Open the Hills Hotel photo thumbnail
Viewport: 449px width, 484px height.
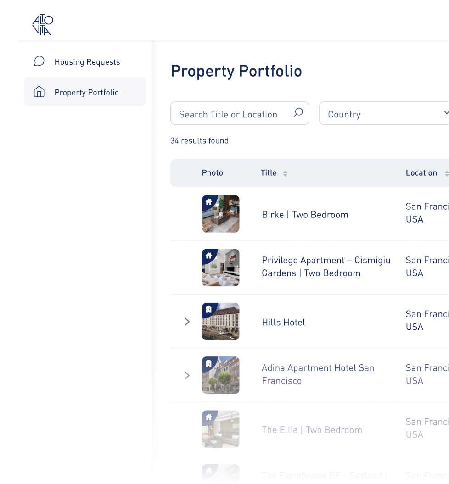point(221,321)
